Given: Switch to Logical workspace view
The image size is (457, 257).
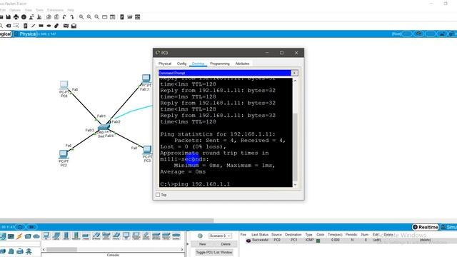Looking at the screenshot, I should click(x=6, y=34).
